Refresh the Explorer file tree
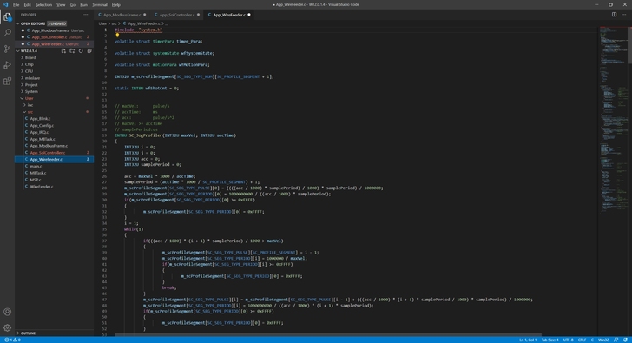The image size is (632, 343). (x=81, y=50)
